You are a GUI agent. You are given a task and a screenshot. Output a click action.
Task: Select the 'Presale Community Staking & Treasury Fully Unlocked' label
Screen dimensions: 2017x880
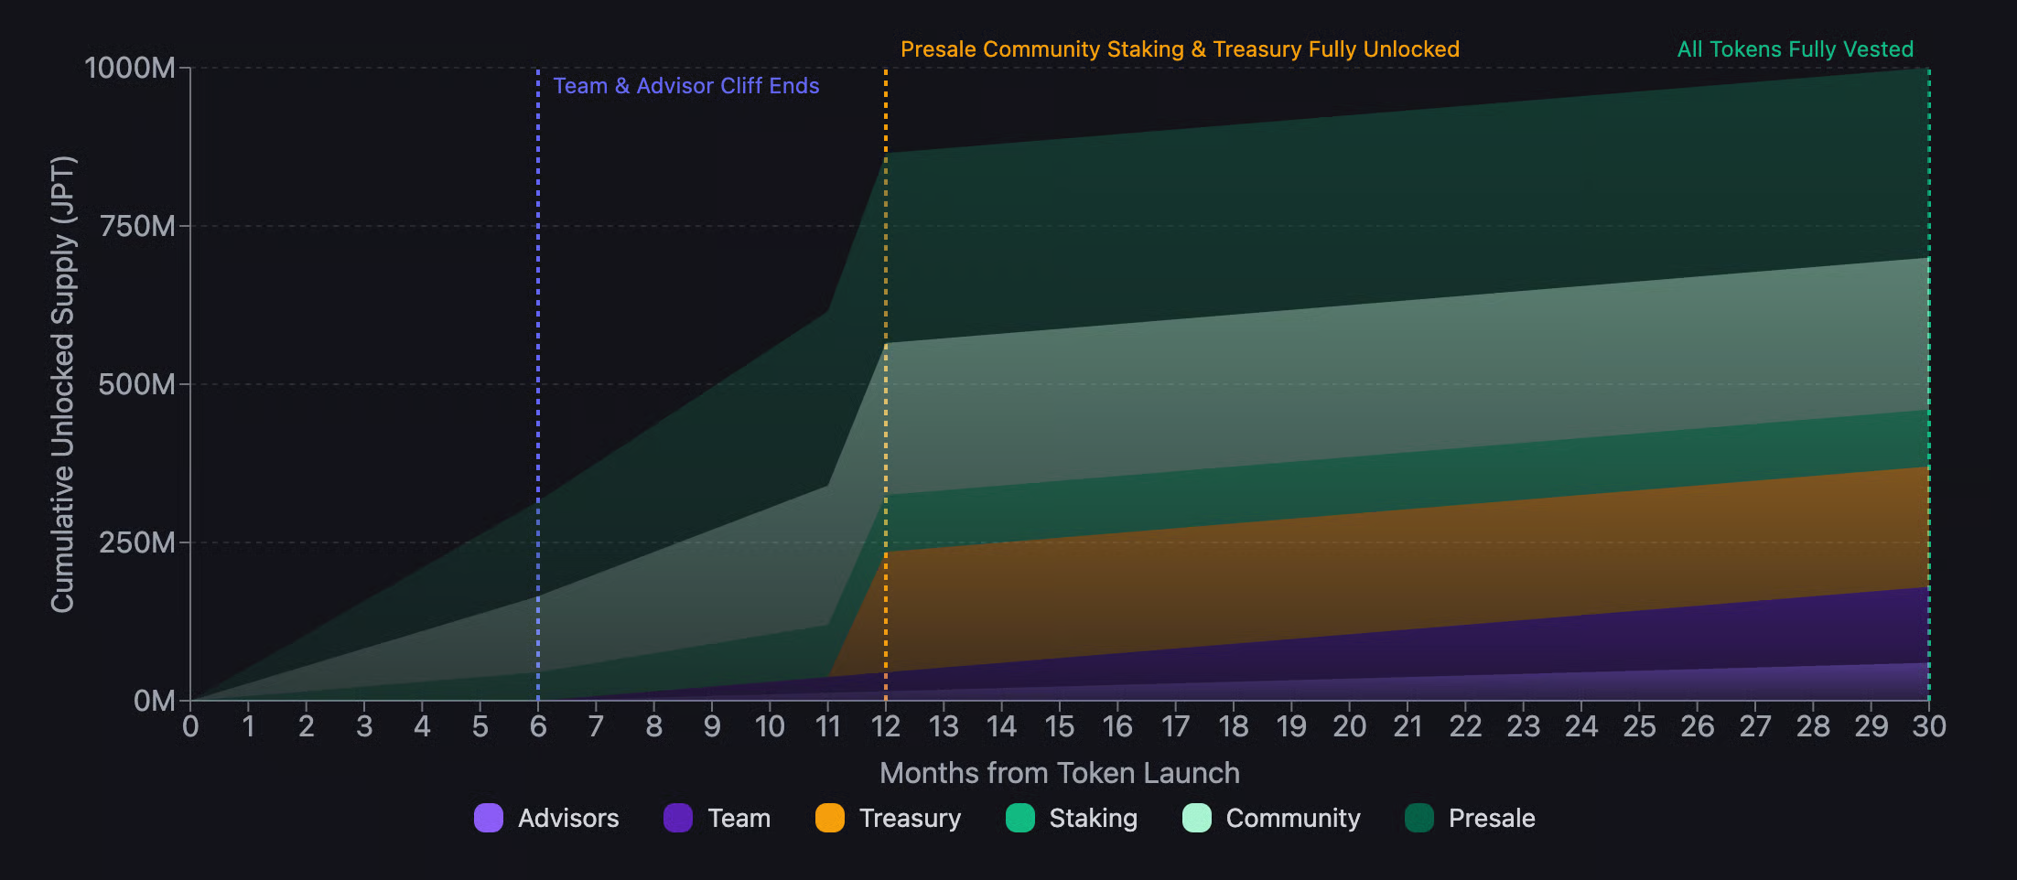tap(1180, 49)
